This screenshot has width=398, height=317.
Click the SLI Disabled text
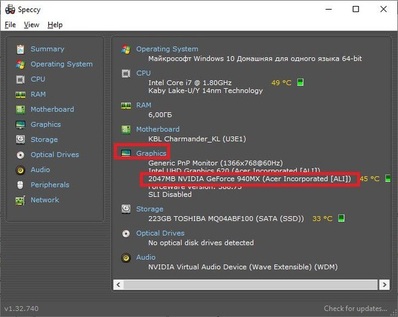(x=170, y=195)
